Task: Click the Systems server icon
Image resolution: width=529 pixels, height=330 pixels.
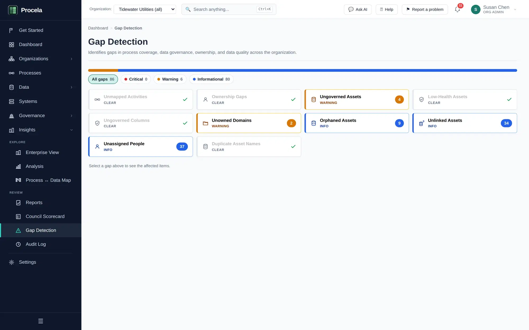Action: pos(11,102)
